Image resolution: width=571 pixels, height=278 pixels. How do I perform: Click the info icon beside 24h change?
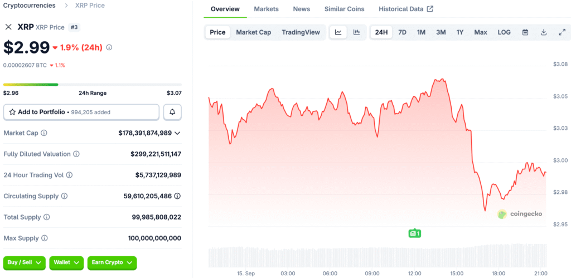click(109, 47)
